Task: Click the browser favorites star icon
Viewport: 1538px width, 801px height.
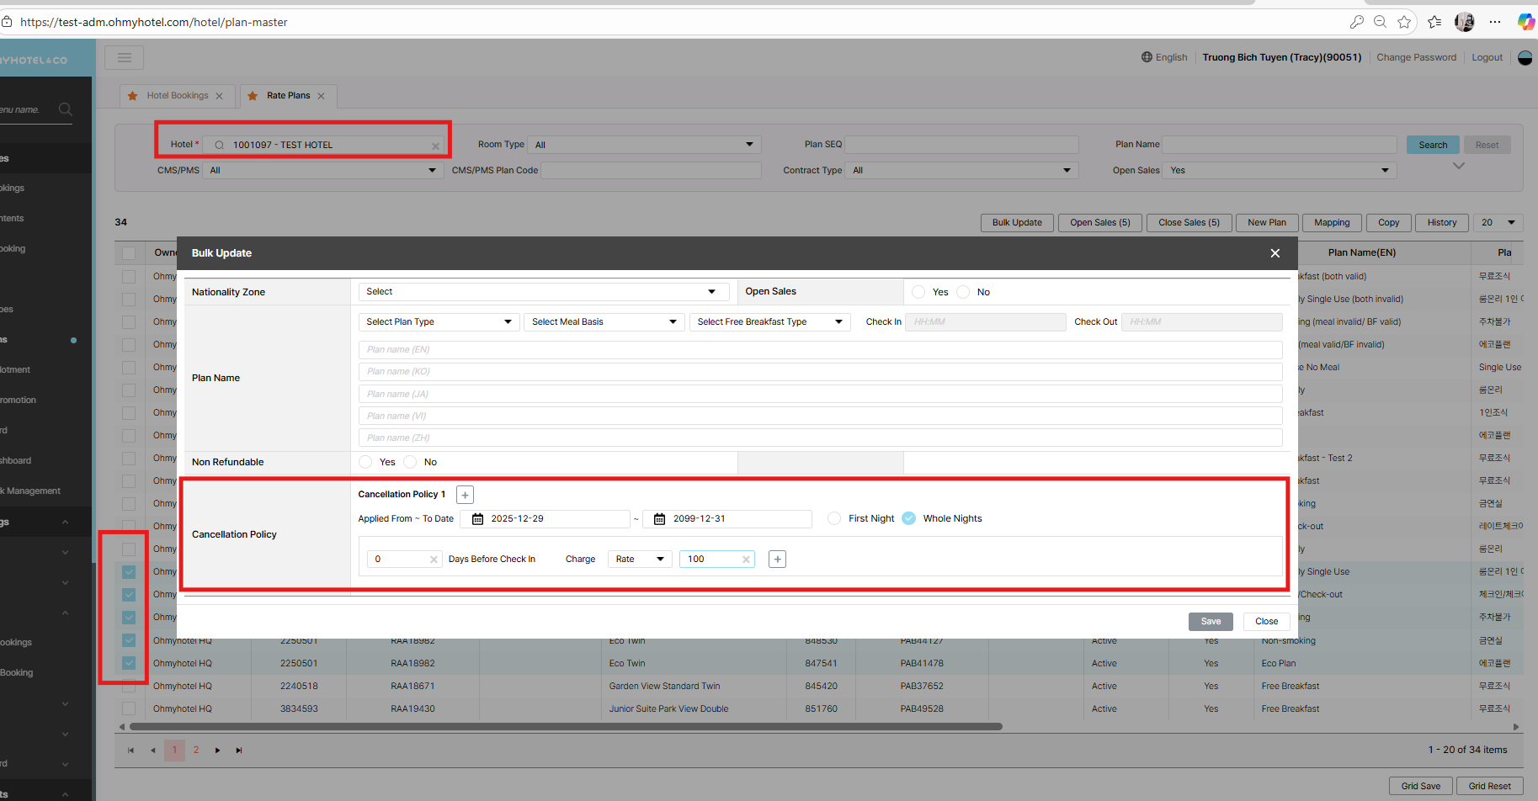Action: click(x=1404, y=22)
